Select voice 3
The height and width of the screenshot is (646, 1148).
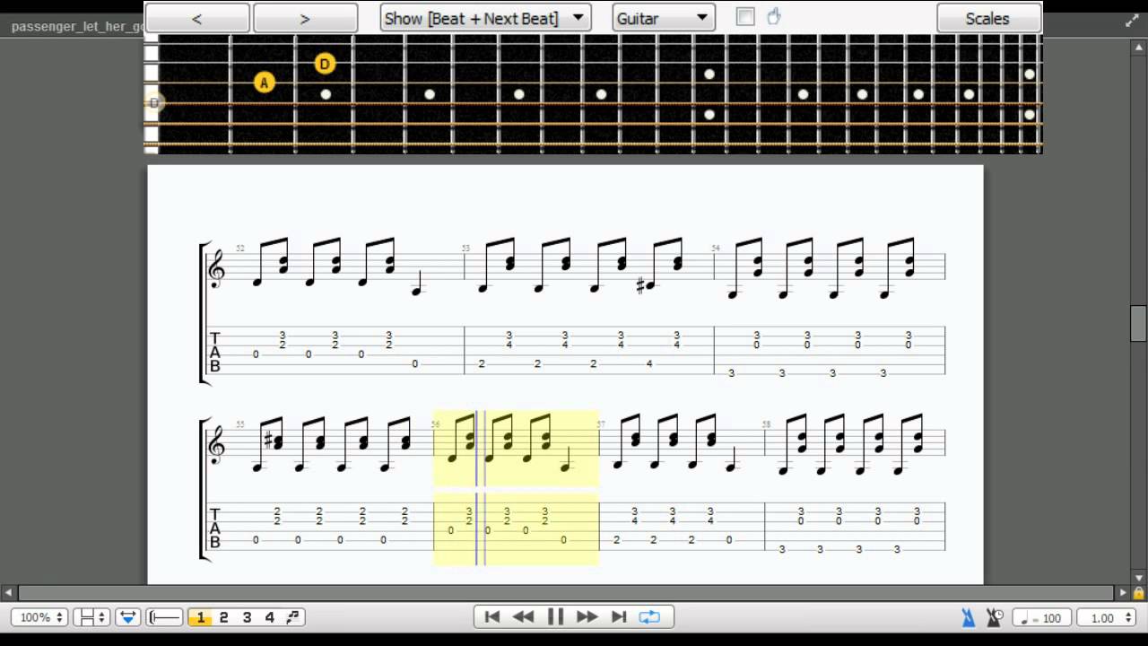click(247, 617)
